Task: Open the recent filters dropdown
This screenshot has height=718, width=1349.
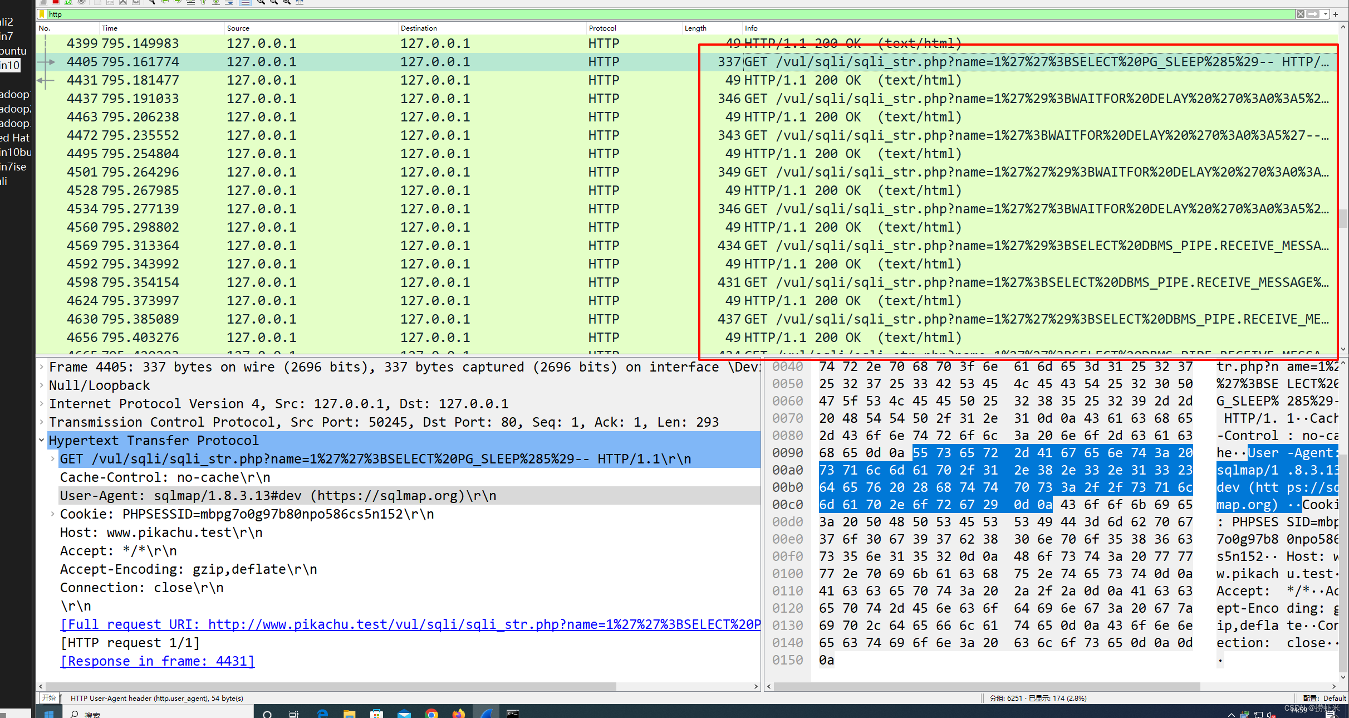Action: tap(1326, 14)
